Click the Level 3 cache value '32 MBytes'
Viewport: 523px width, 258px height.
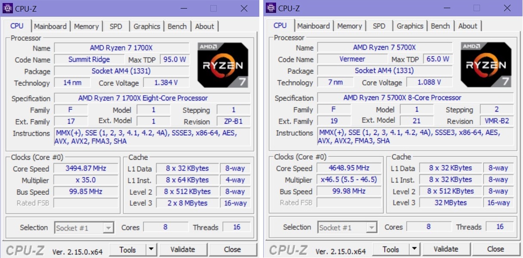pyautogui.click(x=451, y=203)
